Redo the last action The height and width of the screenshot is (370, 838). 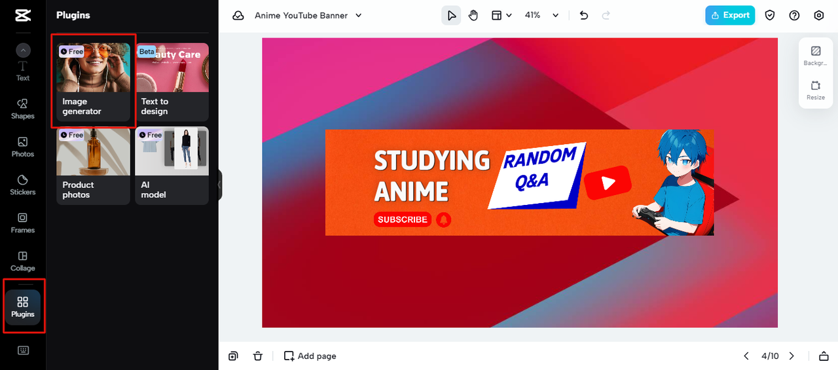pyautogui.click(x=606, y=15)
